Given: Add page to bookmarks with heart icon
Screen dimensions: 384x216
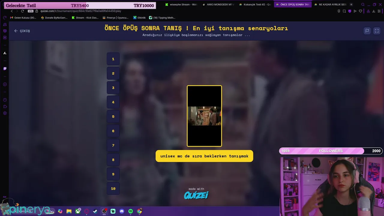Looking at the screenshot, I should click(x=360, y=11).
